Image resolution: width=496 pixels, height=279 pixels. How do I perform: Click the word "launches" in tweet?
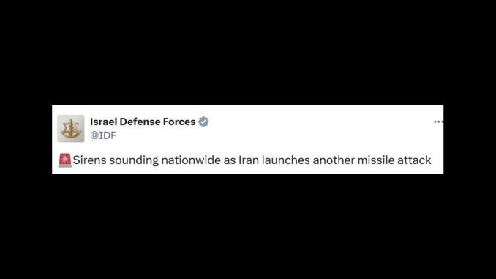[285, 160]
